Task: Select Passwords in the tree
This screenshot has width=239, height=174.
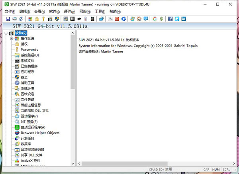Action: coord(29,50)
